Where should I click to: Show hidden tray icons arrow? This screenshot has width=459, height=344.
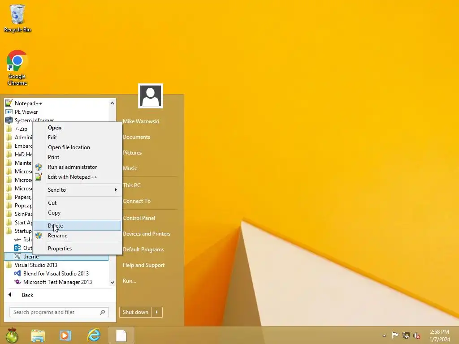pyautogui.click(x=384, y=335)
